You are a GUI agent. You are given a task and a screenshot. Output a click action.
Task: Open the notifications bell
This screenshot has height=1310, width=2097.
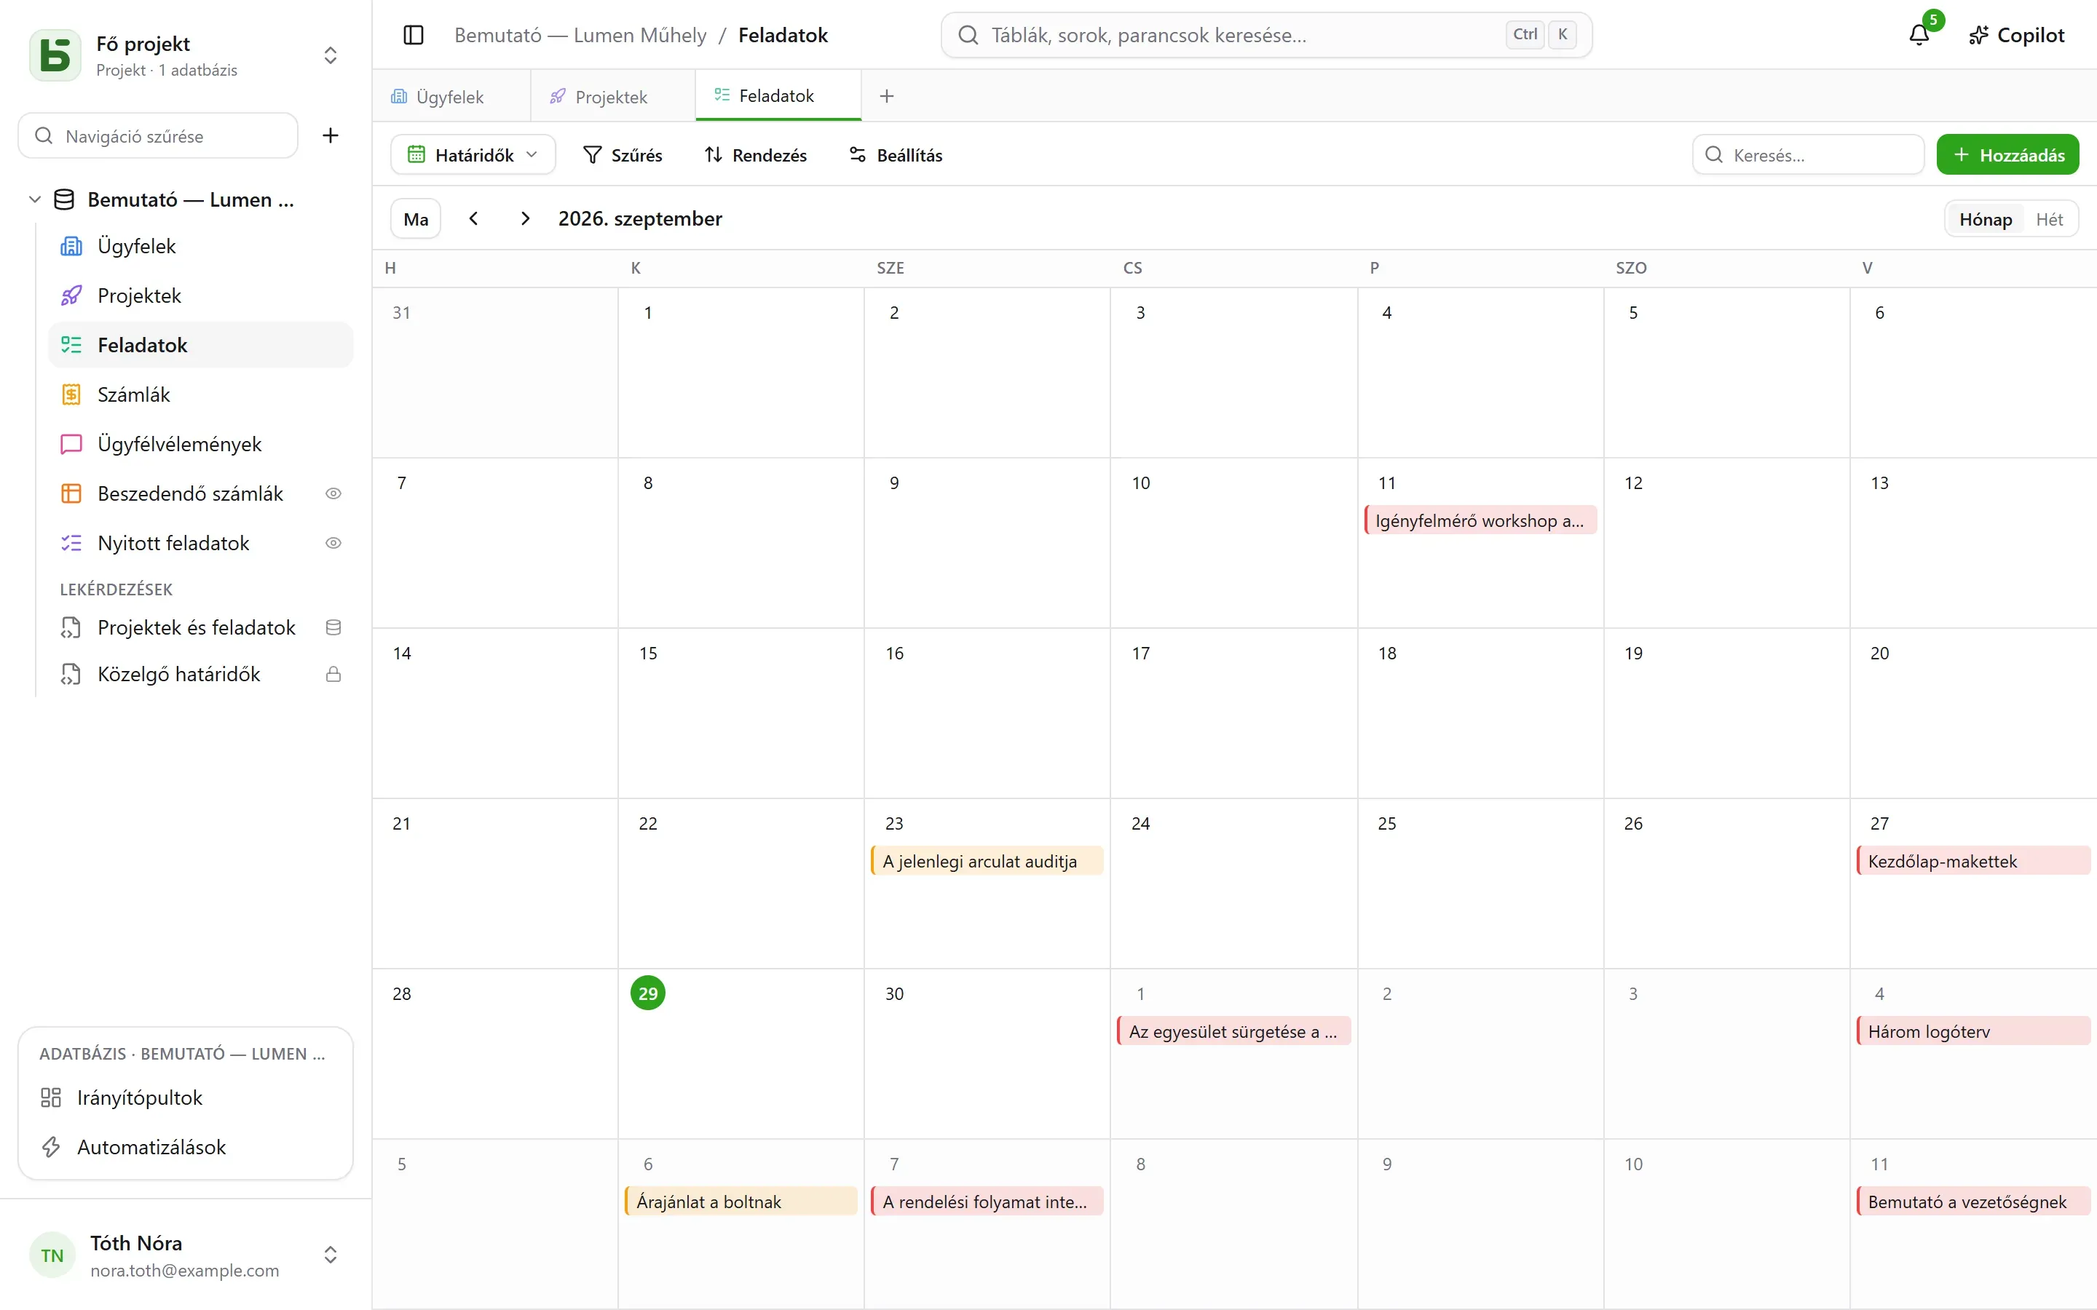click(x=1919, y=35)
